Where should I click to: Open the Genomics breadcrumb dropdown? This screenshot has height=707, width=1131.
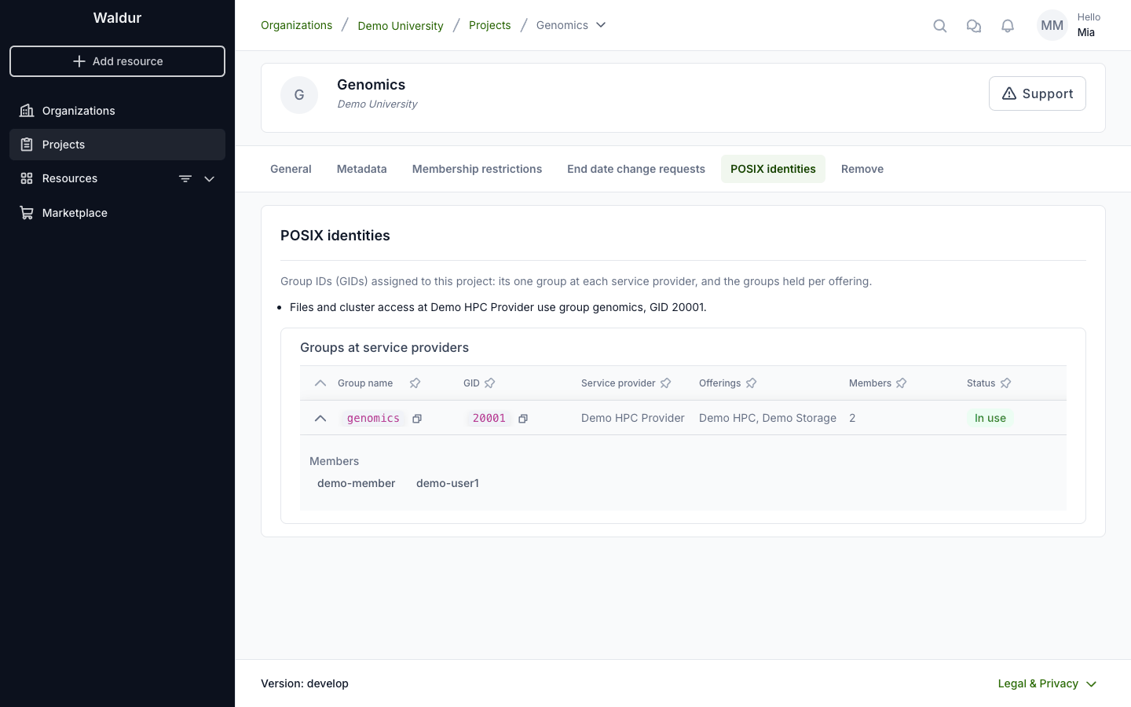pyautogui.click(x=601, y=25)
